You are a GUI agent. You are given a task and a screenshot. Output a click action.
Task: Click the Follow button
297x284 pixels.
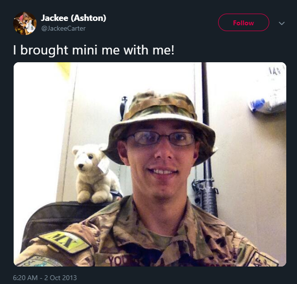point(243,22)
